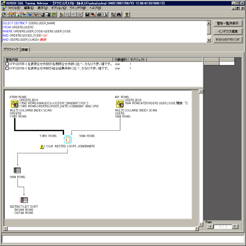Viewport: 246px width, 246px height.
Task: Click the 'ORDERS_IDX1' index label
Action: pyautogui.click(x=29, y=100)
